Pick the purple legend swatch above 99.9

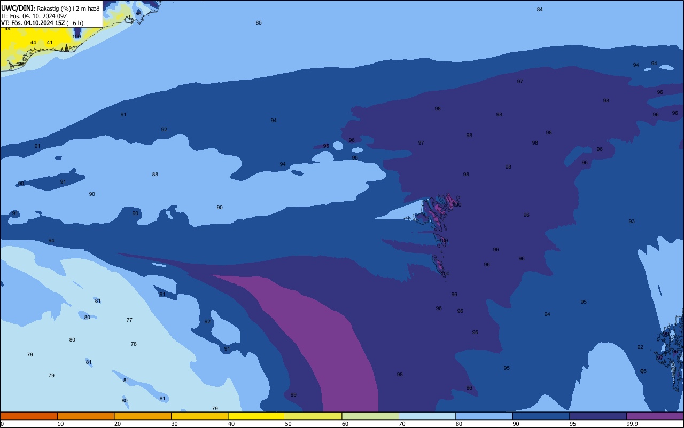[655, 416]
